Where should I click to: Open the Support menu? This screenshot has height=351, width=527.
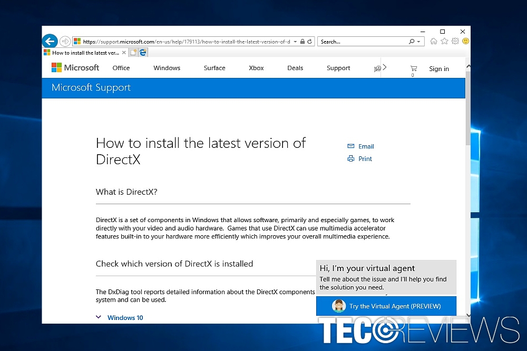click(338, 68)
